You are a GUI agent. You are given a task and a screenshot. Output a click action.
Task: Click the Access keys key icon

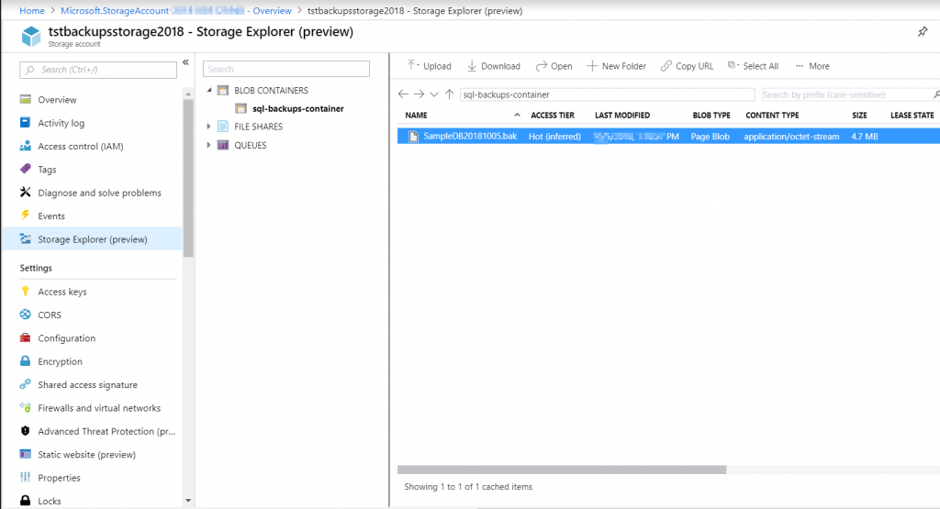[25, 291]
